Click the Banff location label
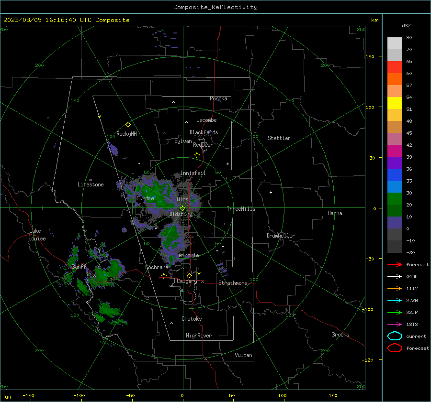Screen dimensions: 431x402 point(79,267)
